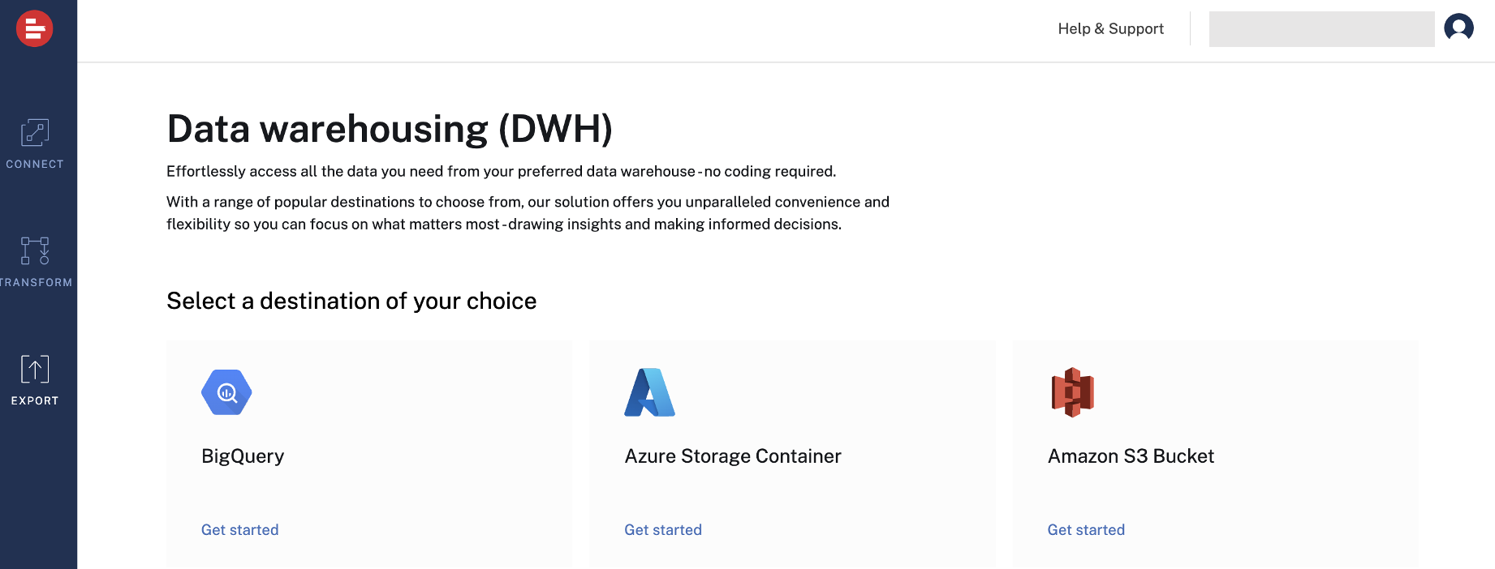This screenshot has height=569, width=1495.
Task: Get started with Amazon S3 Bucket
Action: (x=1086, y=530)
